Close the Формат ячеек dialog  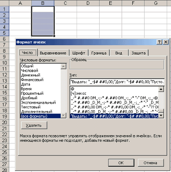166,42
